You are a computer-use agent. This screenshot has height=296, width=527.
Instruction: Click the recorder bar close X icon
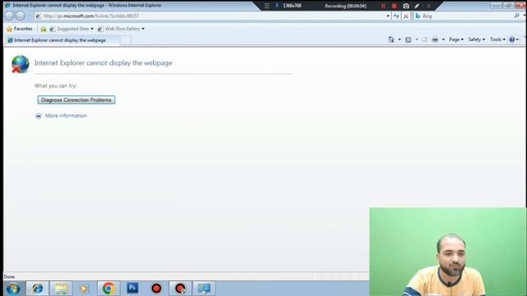click(x=428, y=6)
